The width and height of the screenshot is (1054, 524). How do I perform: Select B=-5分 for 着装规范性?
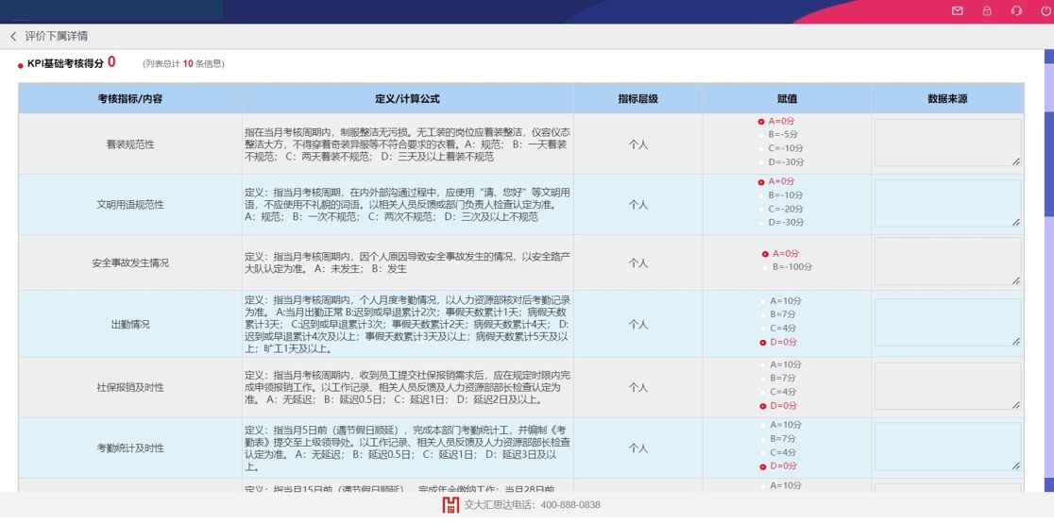pos(761,135)
